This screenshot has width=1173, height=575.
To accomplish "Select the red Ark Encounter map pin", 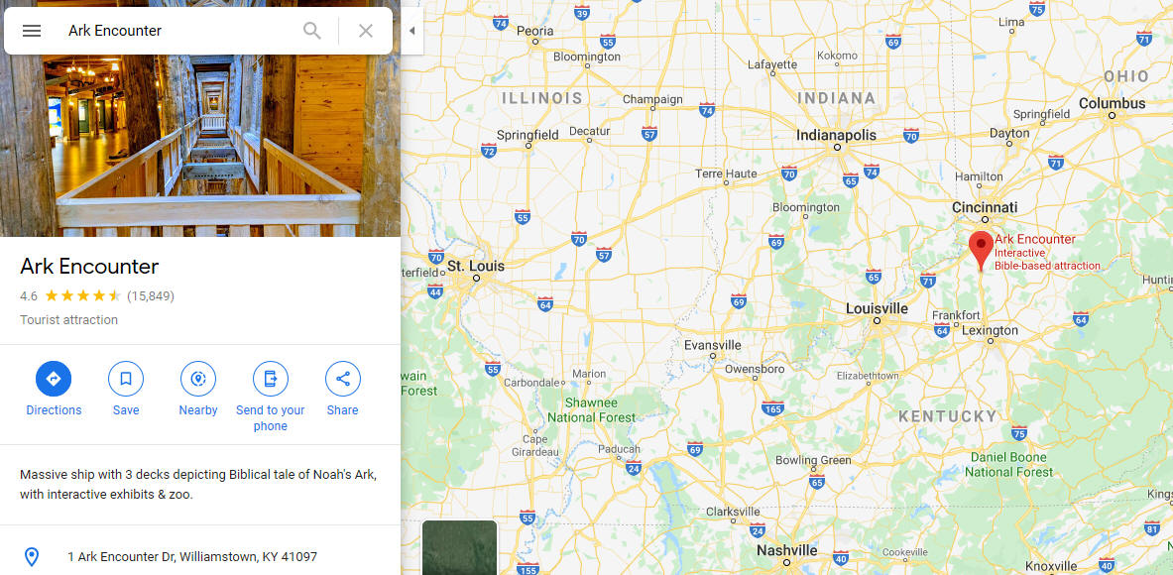I will pos(981,251).
